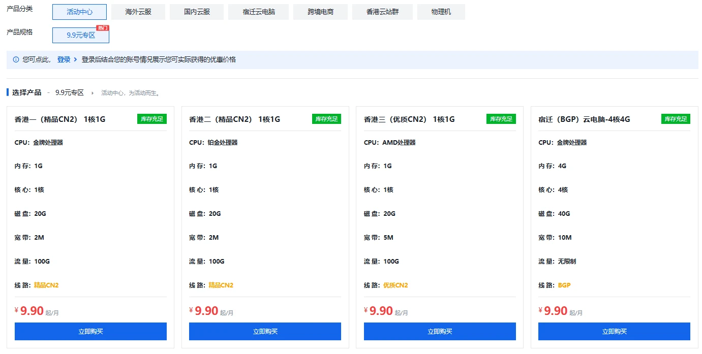Click ¥9.90 price on 香港一 card

[x=29, y=311]
